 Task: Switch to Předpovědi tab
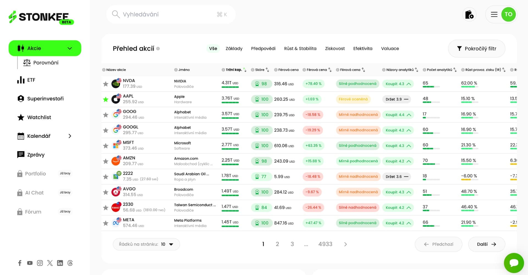click(x=263, y=49)
